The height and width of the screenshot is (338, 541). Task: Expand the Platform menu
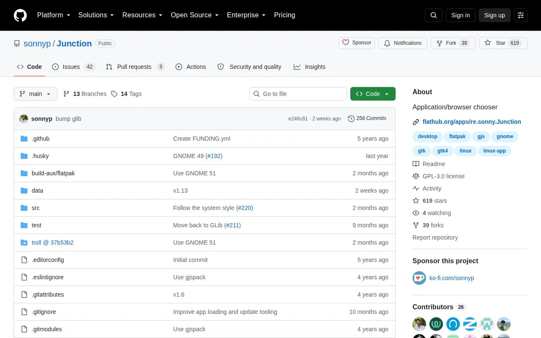click(x=54, y=15)
